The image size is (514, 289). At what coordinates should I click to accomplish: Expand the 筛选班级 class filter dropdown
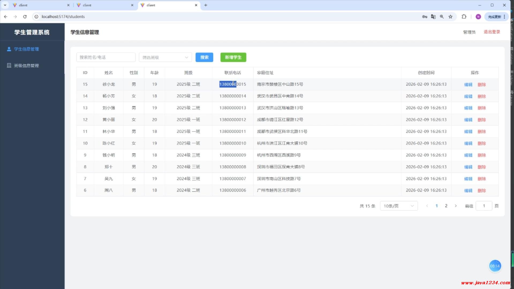click(x=165, y=57)
